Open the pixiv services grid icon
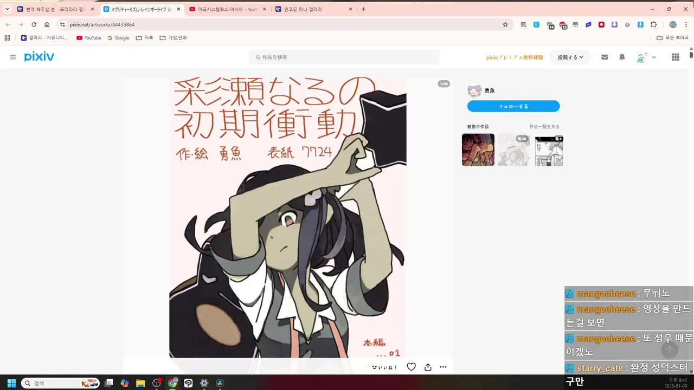The height and width of the screenshot is (390, 694). tap(676, 57)
